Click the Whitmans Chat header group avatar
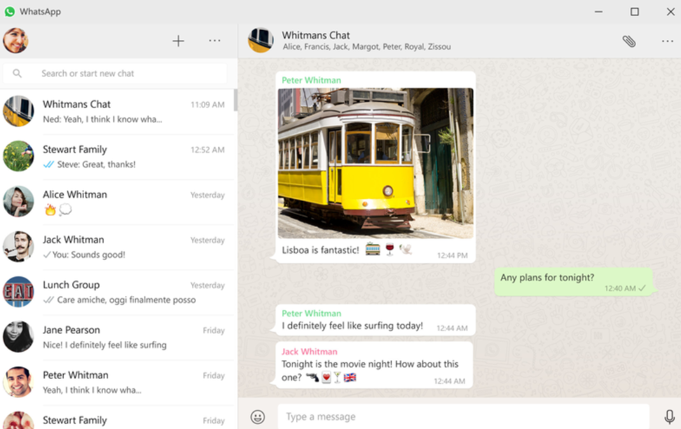 (261, 41)
